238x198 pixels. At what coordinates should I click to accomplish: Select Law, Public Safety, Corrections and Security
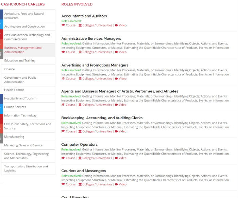[28, 126]
